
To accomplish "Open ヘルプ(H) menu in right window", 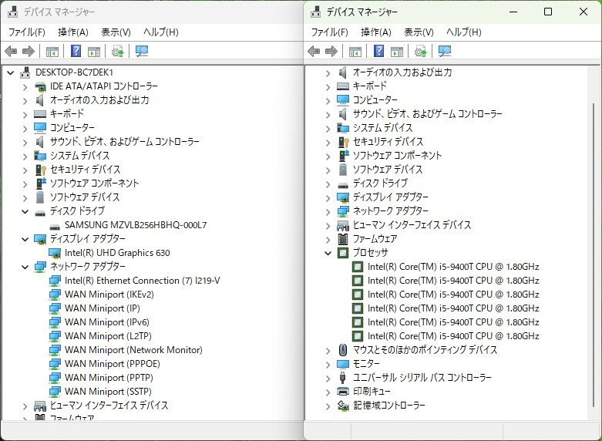I will [464, 32].
